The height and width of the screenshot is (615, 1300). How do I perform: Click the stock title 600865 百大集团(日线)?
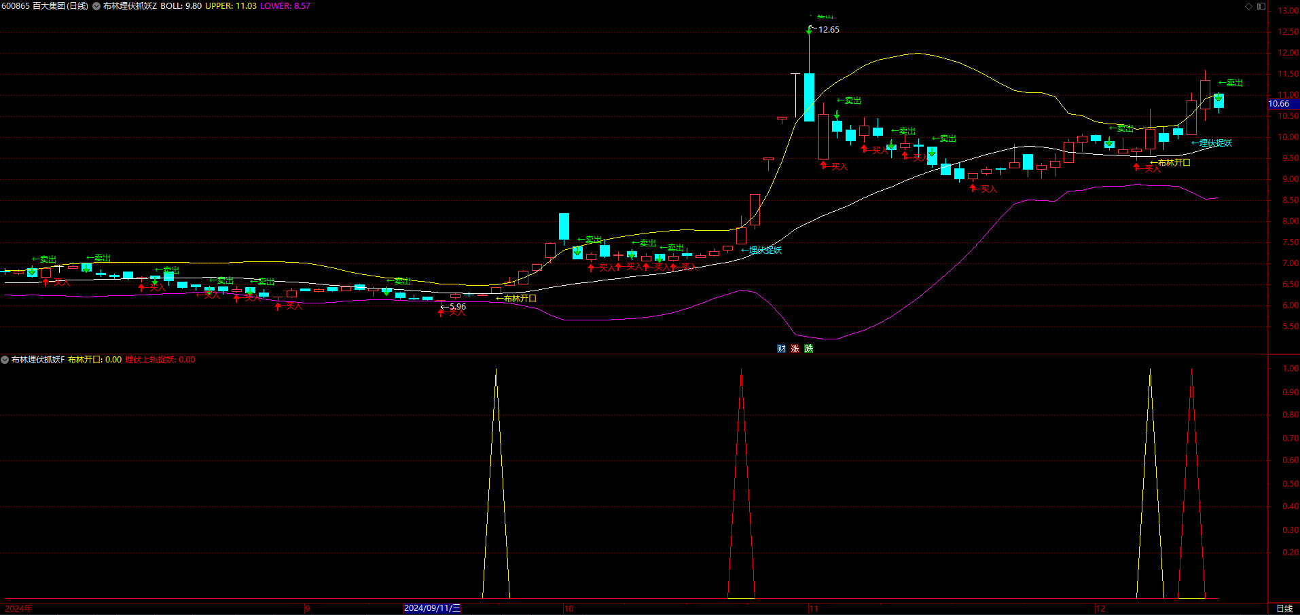click(45, 6)
